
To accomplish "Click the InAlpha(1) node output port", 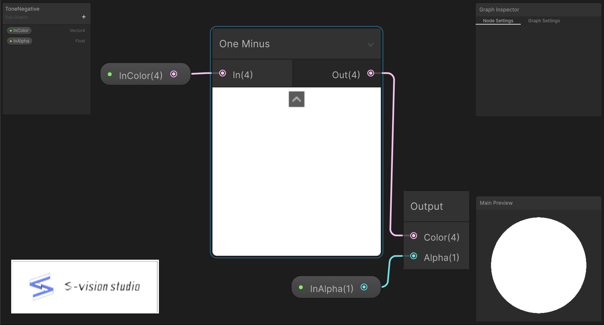I will pyautogui.click(x=364, y=287).
